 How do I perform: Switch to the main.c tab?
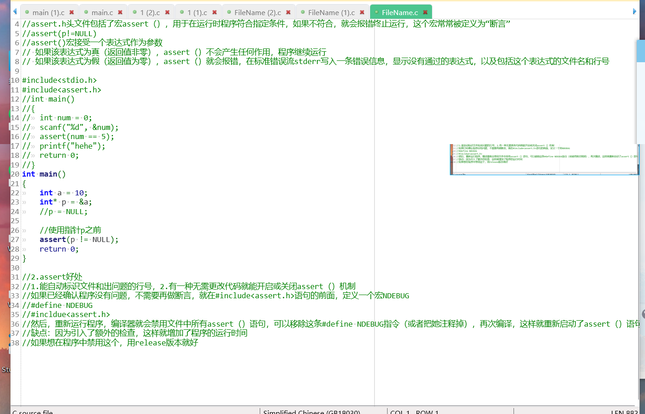(x=102, y=12)
